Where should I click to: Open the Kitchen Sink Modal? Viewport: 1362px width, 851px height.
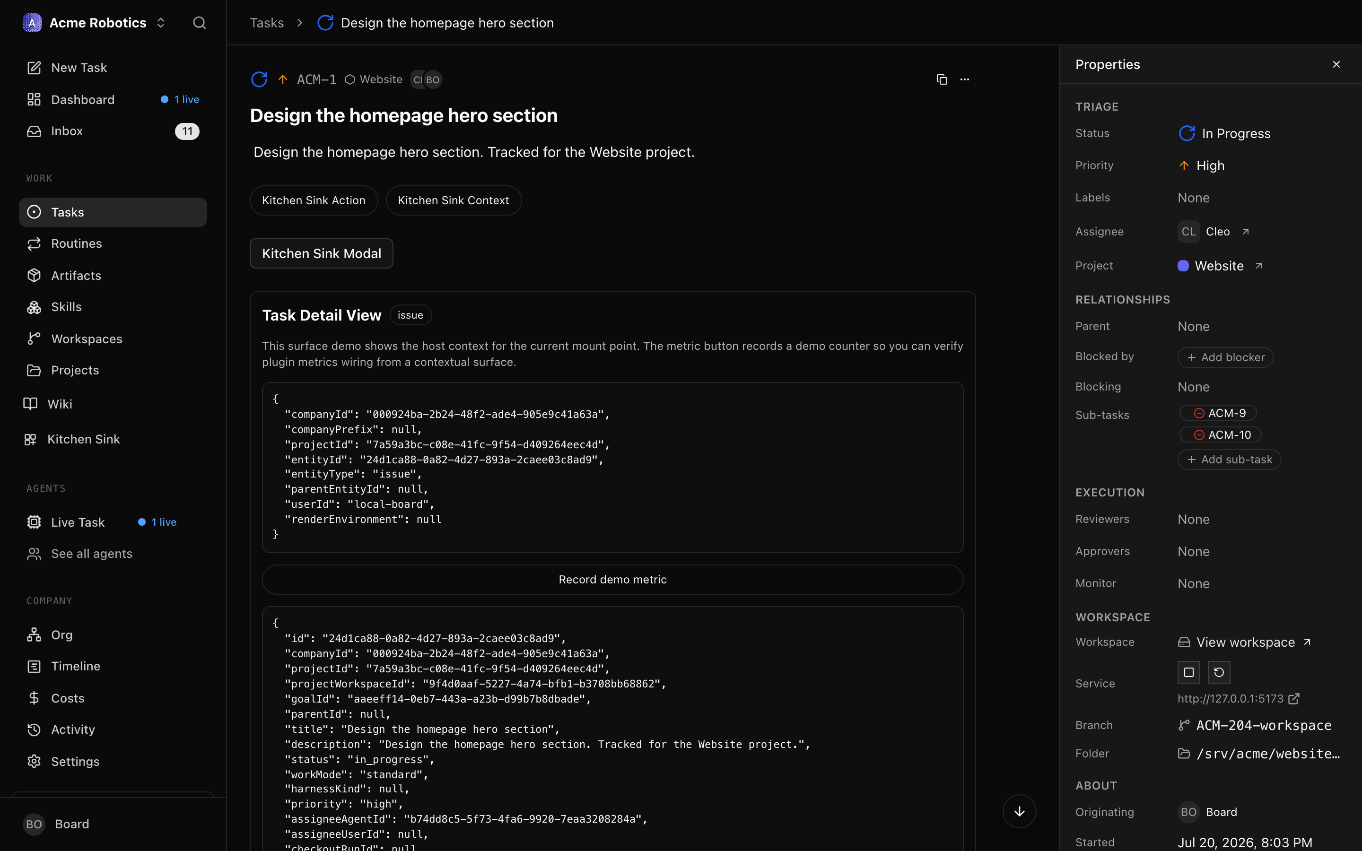click(322, 253)
